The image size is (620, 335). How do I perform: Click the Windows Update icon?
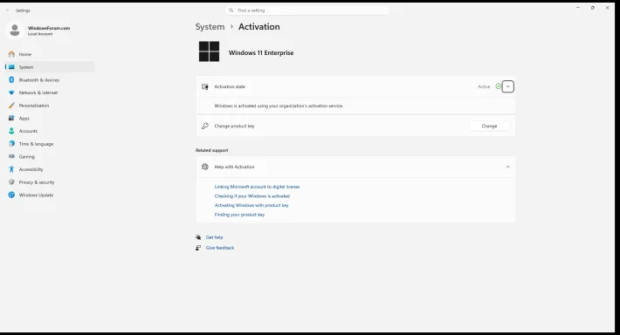click(11, 195)
